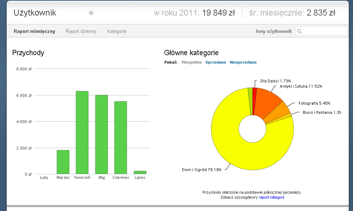Open the Raport dzienny tab
The width and height of the screenshot is (353, 211).
click(81, 31)
